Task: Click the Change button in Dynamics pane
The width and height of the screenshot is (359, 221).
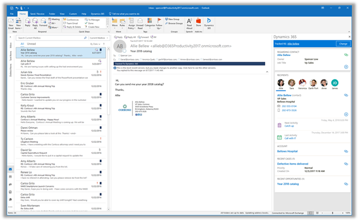Action: pyautogui.click(x=342, y=43)
